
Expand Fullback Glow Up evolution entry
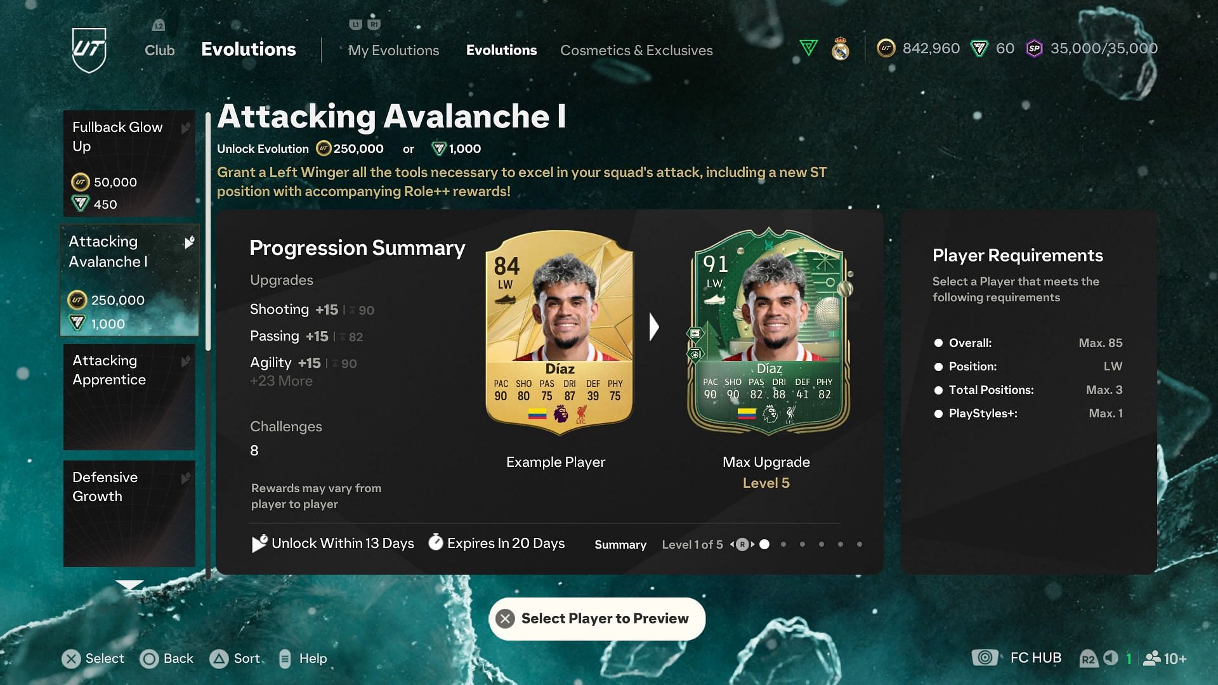[x=129, y=165]
